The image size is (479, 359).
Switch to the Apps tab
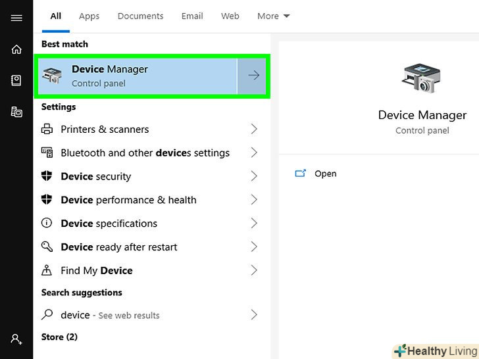[x=89, y=16]
